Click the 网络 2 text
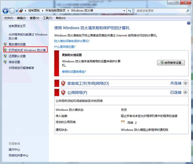This screenshot has width=193, height=164. (x=132, y=123)
